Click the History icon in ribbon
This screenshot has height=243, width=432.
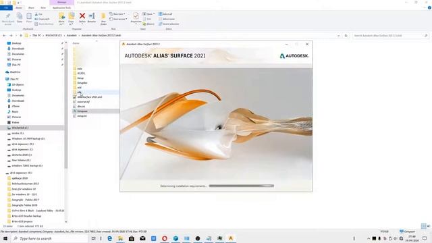[x=148, y=24]
